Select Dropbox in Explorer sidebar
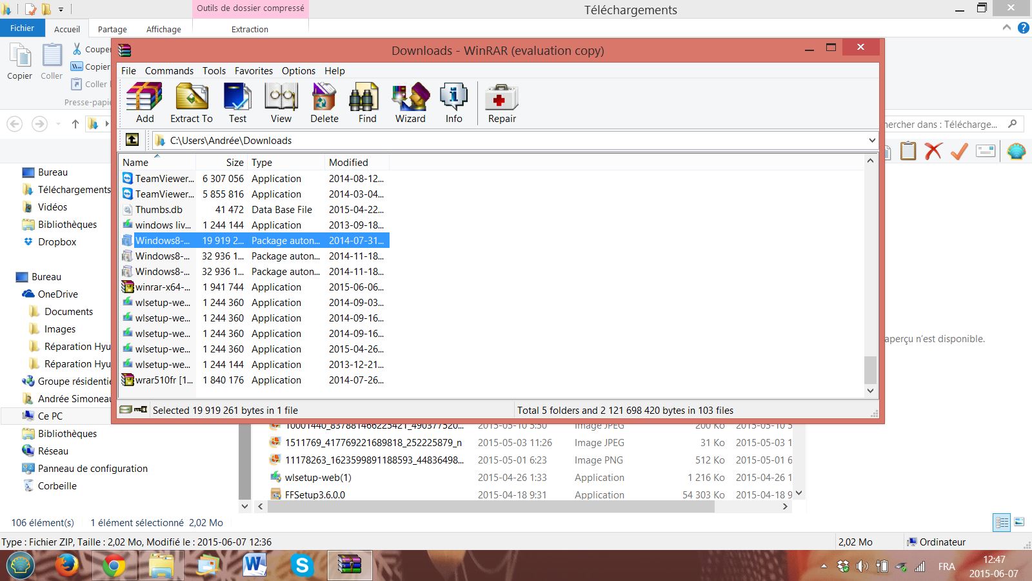The width and height of the screenshot is (1032, 581). tap(57, 242)
